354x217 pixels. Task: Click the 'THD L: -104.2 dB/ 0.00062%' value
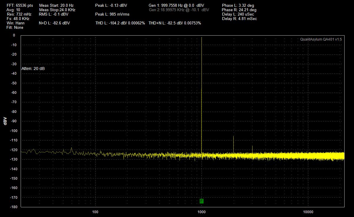pos(120,23)
